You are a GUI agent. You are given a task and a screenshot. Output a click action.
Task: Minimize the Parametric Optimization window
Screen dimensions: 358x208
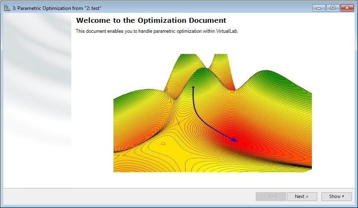tap(319, 8)
